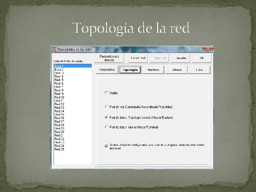The height and width of the screenshot is (192, 256).
Task: Select Red 25 in the network list
Action: pos(73,149)
